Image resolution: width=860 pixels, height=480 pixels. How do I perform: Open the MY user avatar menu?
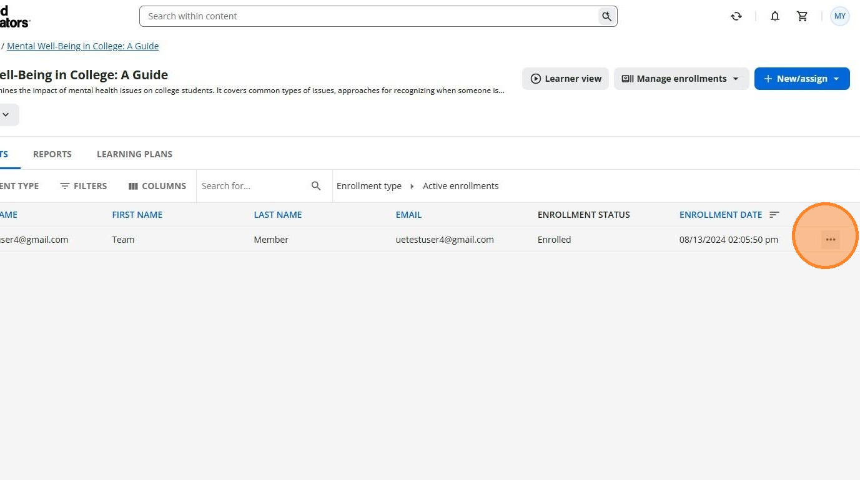pos(840,16)
